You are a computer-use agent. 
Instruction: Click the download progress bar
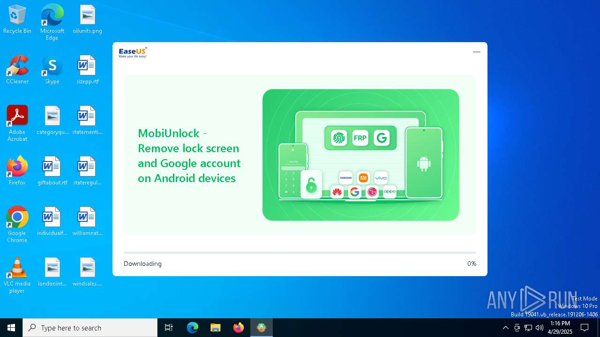[300, 253]
